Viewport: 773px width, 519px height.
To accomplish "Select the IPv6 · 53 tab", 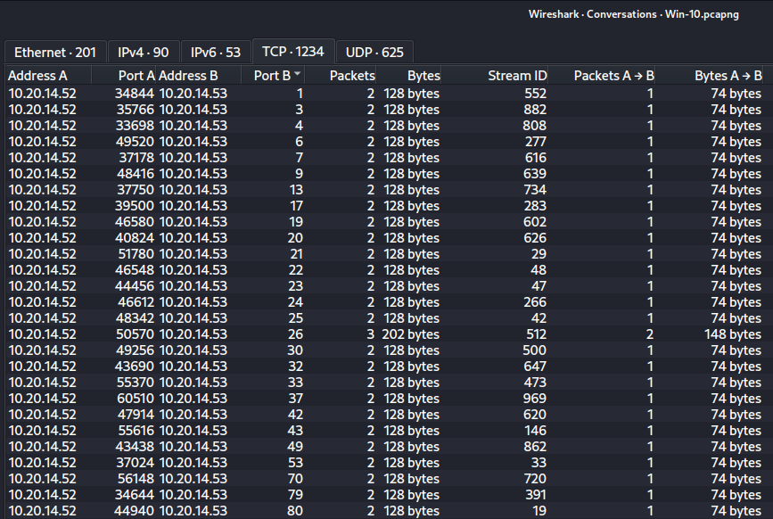I will point(216,53).
